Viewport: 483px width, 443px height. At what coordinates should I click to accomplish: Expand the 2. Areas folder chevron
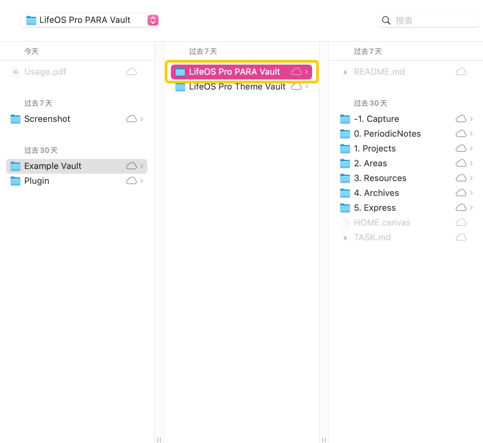471,164
